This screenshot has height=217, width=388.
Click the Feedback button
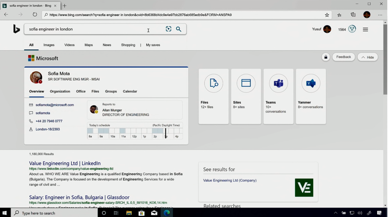(344, 57)
